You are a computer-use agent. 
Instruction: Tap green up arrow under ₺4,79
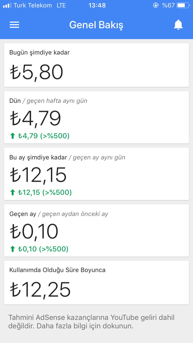tap(13, 136)
